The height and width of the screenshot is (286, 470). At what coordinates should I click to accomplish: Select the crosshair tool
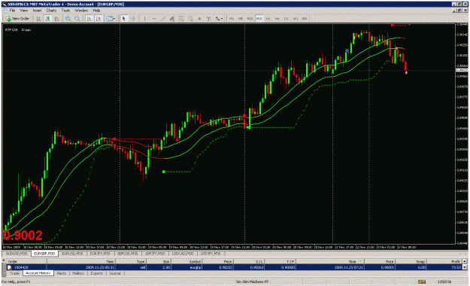point(133,19)
